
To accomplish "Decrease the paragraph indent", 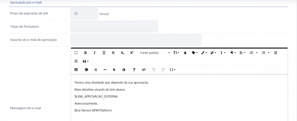I will pos(276,53).
